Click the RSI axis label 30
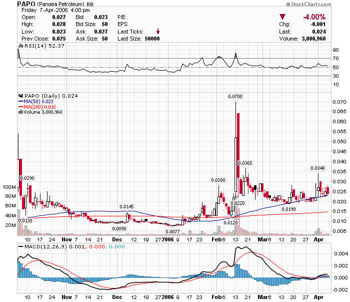 (335, 76)
